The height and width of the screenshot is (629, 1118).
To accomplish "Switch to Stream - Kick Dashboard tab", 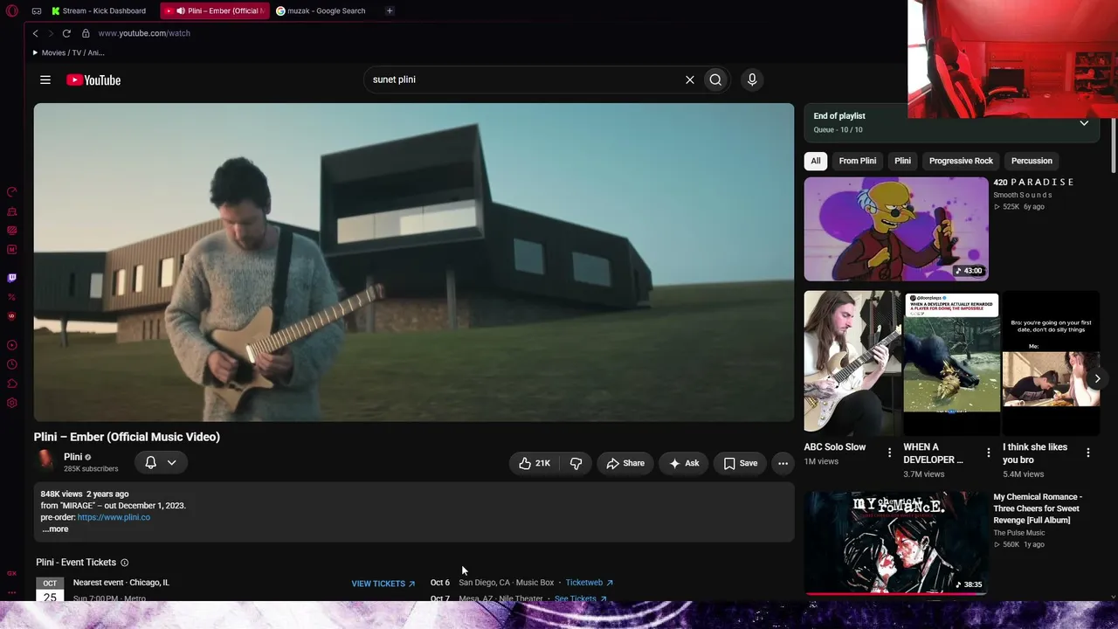I will (x=99, y=10).
